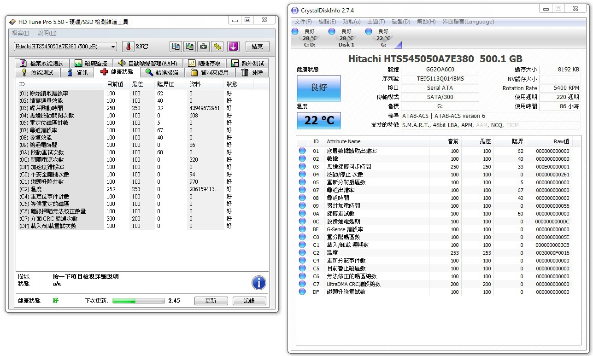Switch to the 錯誤掃瞄 tab
Viewport: 593px width, 356px height.
click(x=162, y=72)
